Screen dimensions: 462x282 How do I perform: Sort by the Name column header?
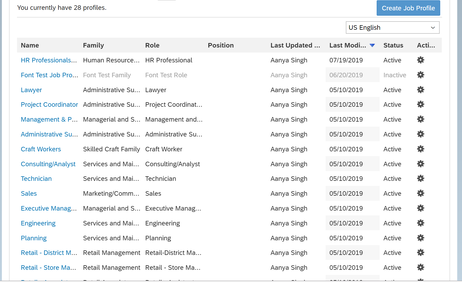tap(30, 45)
